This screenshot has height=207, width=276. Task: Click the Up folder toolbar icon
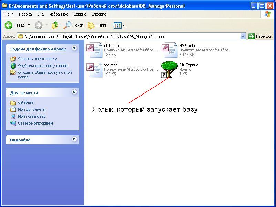pyautogui.click(x=55, y=25)
